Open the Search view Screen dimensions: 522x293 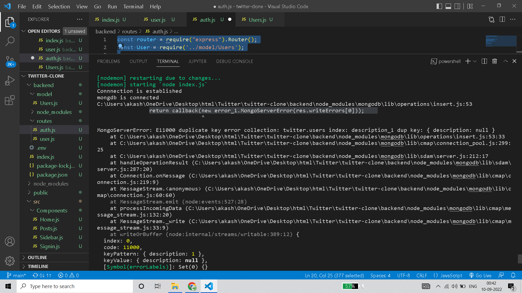click(x=10, y=42)
